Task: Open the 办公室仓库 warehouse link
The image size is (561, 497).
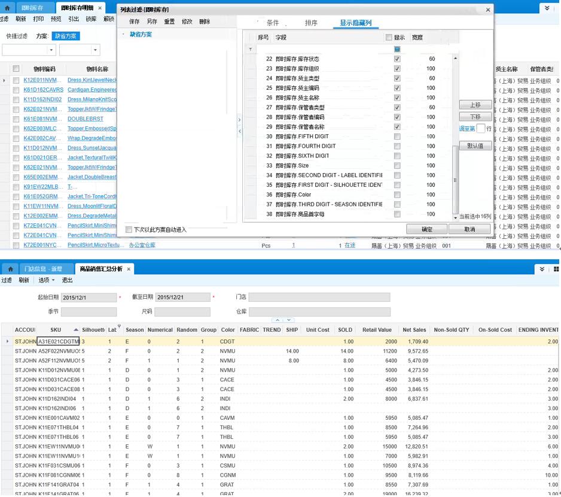Action: click(x=142, y=245)
